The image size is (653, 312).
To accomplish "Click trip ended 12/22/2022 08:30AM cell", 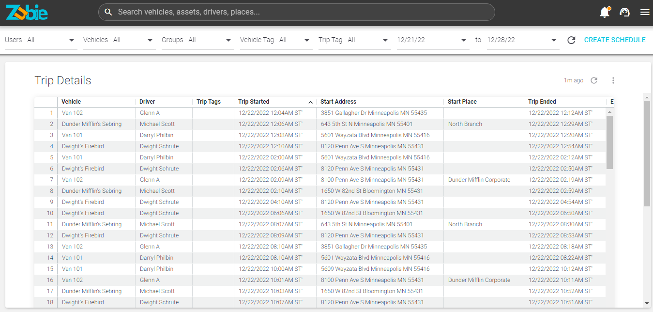I will point(561,224).
